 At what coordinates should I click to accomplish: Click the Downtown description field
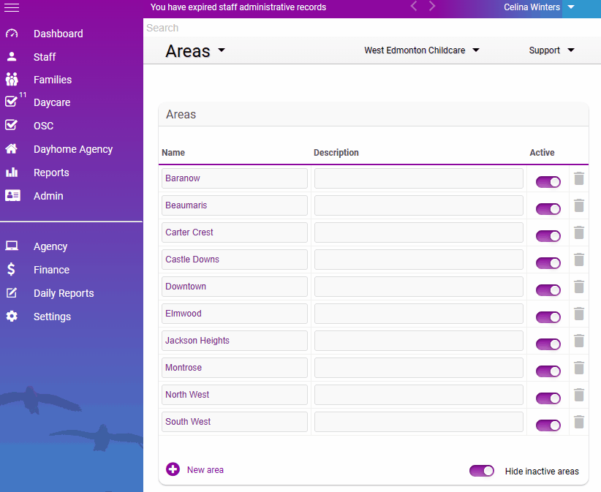point(418,287)
